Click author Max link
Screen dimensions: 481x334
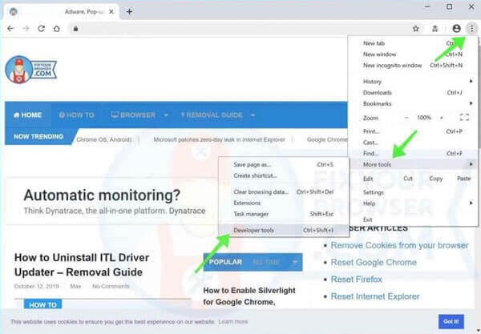[x=75, y=286]
